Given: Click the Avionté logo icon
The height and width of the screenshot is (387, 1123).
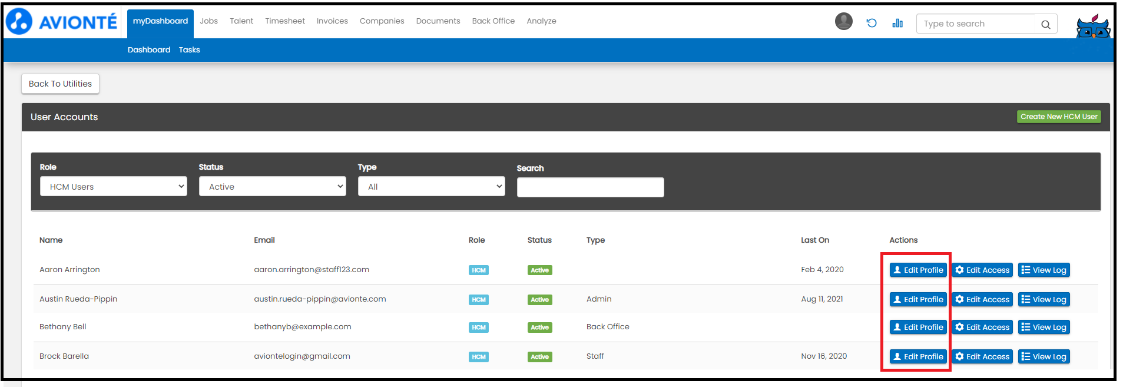Looking at the screenshot, I should coord(19,22).
